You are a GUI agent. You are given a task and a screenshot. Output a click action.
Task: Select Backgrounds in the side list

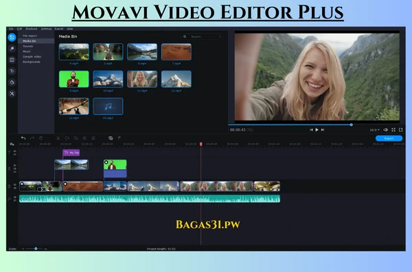click(x=36, y=62)
